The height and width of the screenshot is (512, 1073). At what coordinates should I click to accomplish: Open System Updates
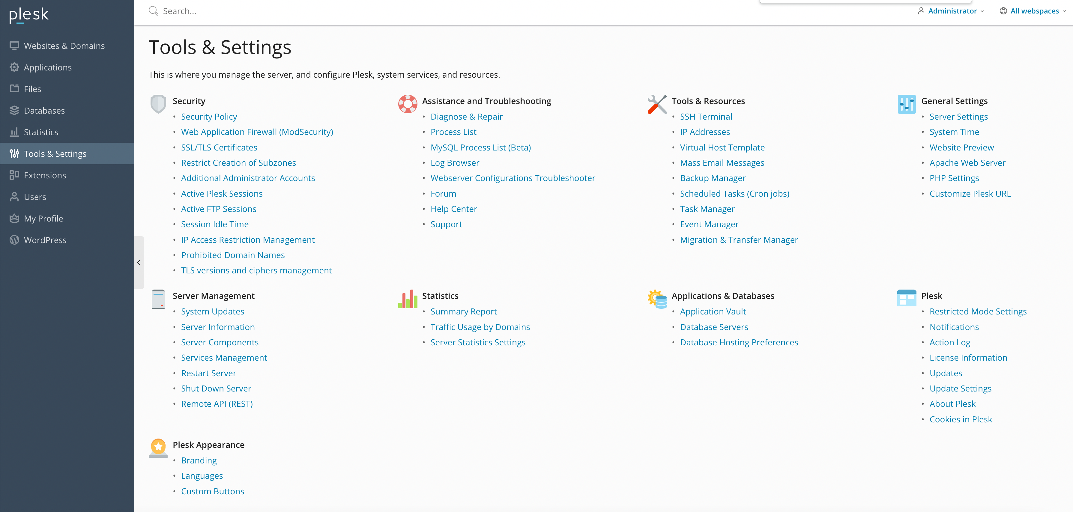pos(212,311)
